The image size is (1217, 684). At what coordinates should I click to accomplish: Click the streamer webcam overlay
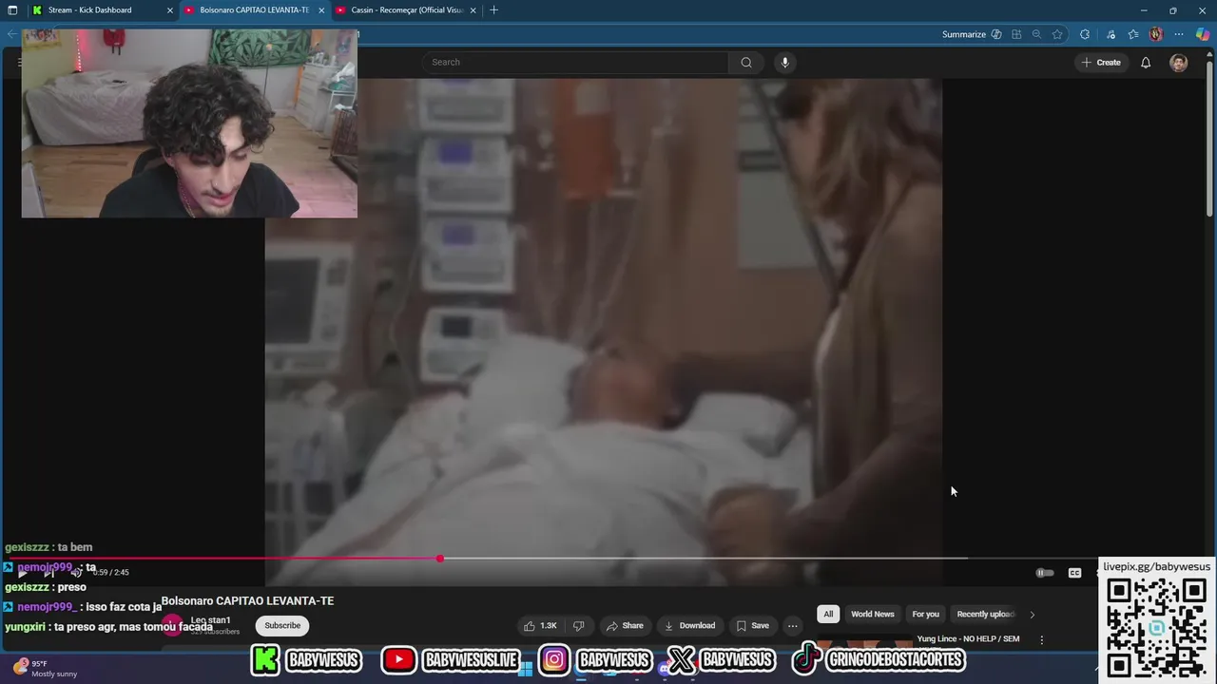pos(189,123)
